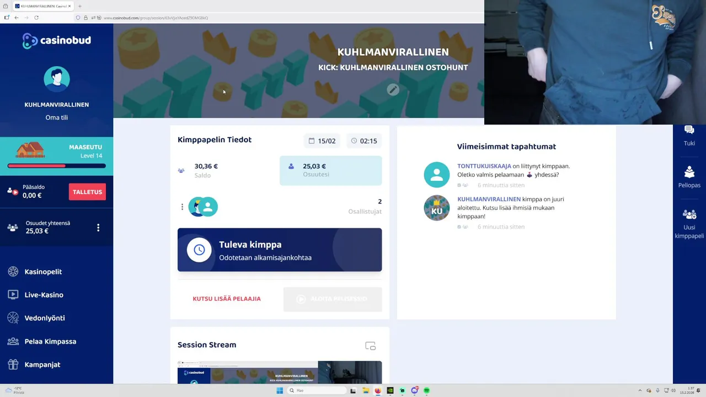Open Tuki chat support

click(x=689, y=135)
